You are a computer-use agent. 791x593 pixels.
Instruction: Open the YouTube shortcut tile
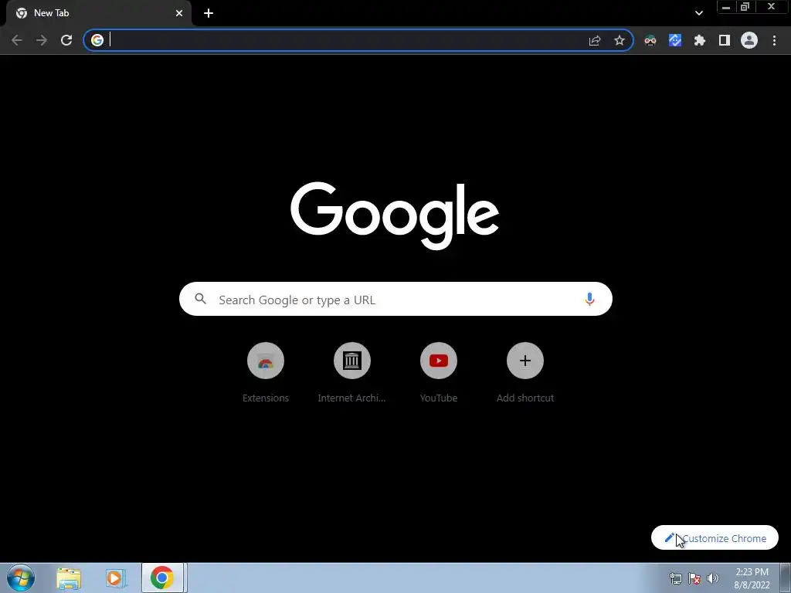pyautogui.click(x=439, y=373)
